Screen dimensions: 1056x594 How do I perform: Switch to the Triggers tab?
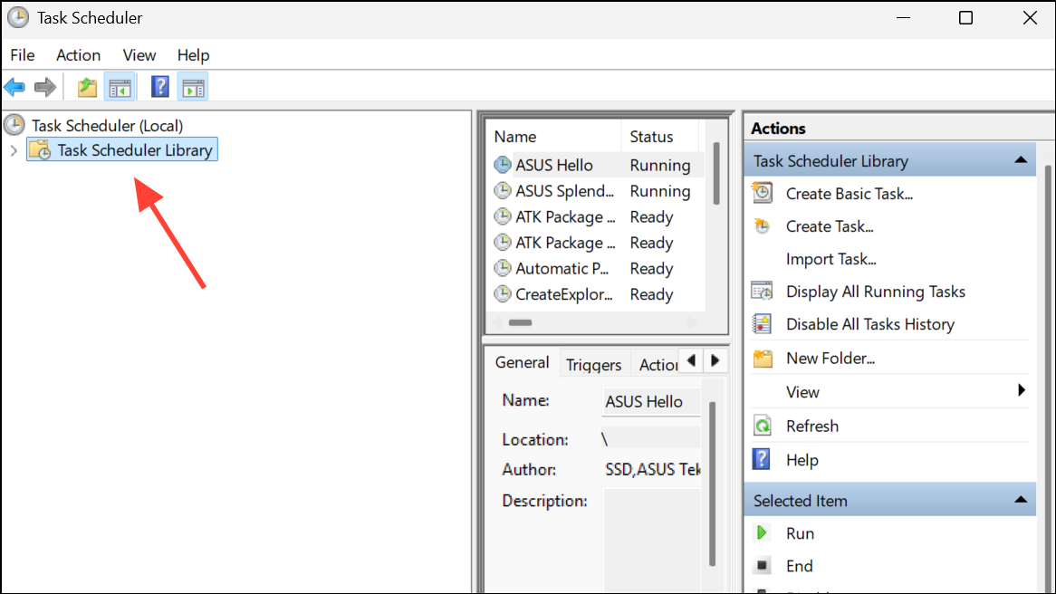tap(593, 364)
